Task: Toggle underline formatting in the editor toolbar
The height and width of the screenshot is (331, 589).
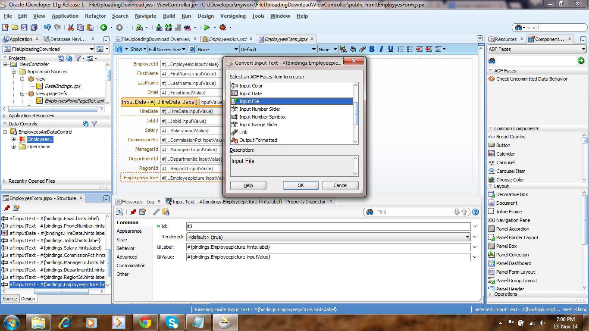Action: click(390, 49)
